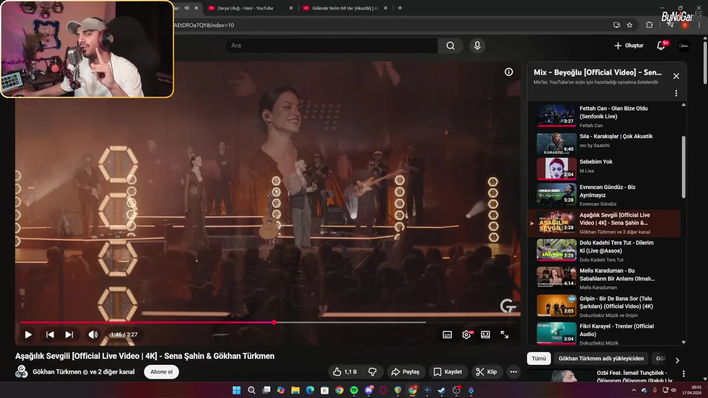
Task: Show more filter chips right arrow
Action: pos(677,360)
